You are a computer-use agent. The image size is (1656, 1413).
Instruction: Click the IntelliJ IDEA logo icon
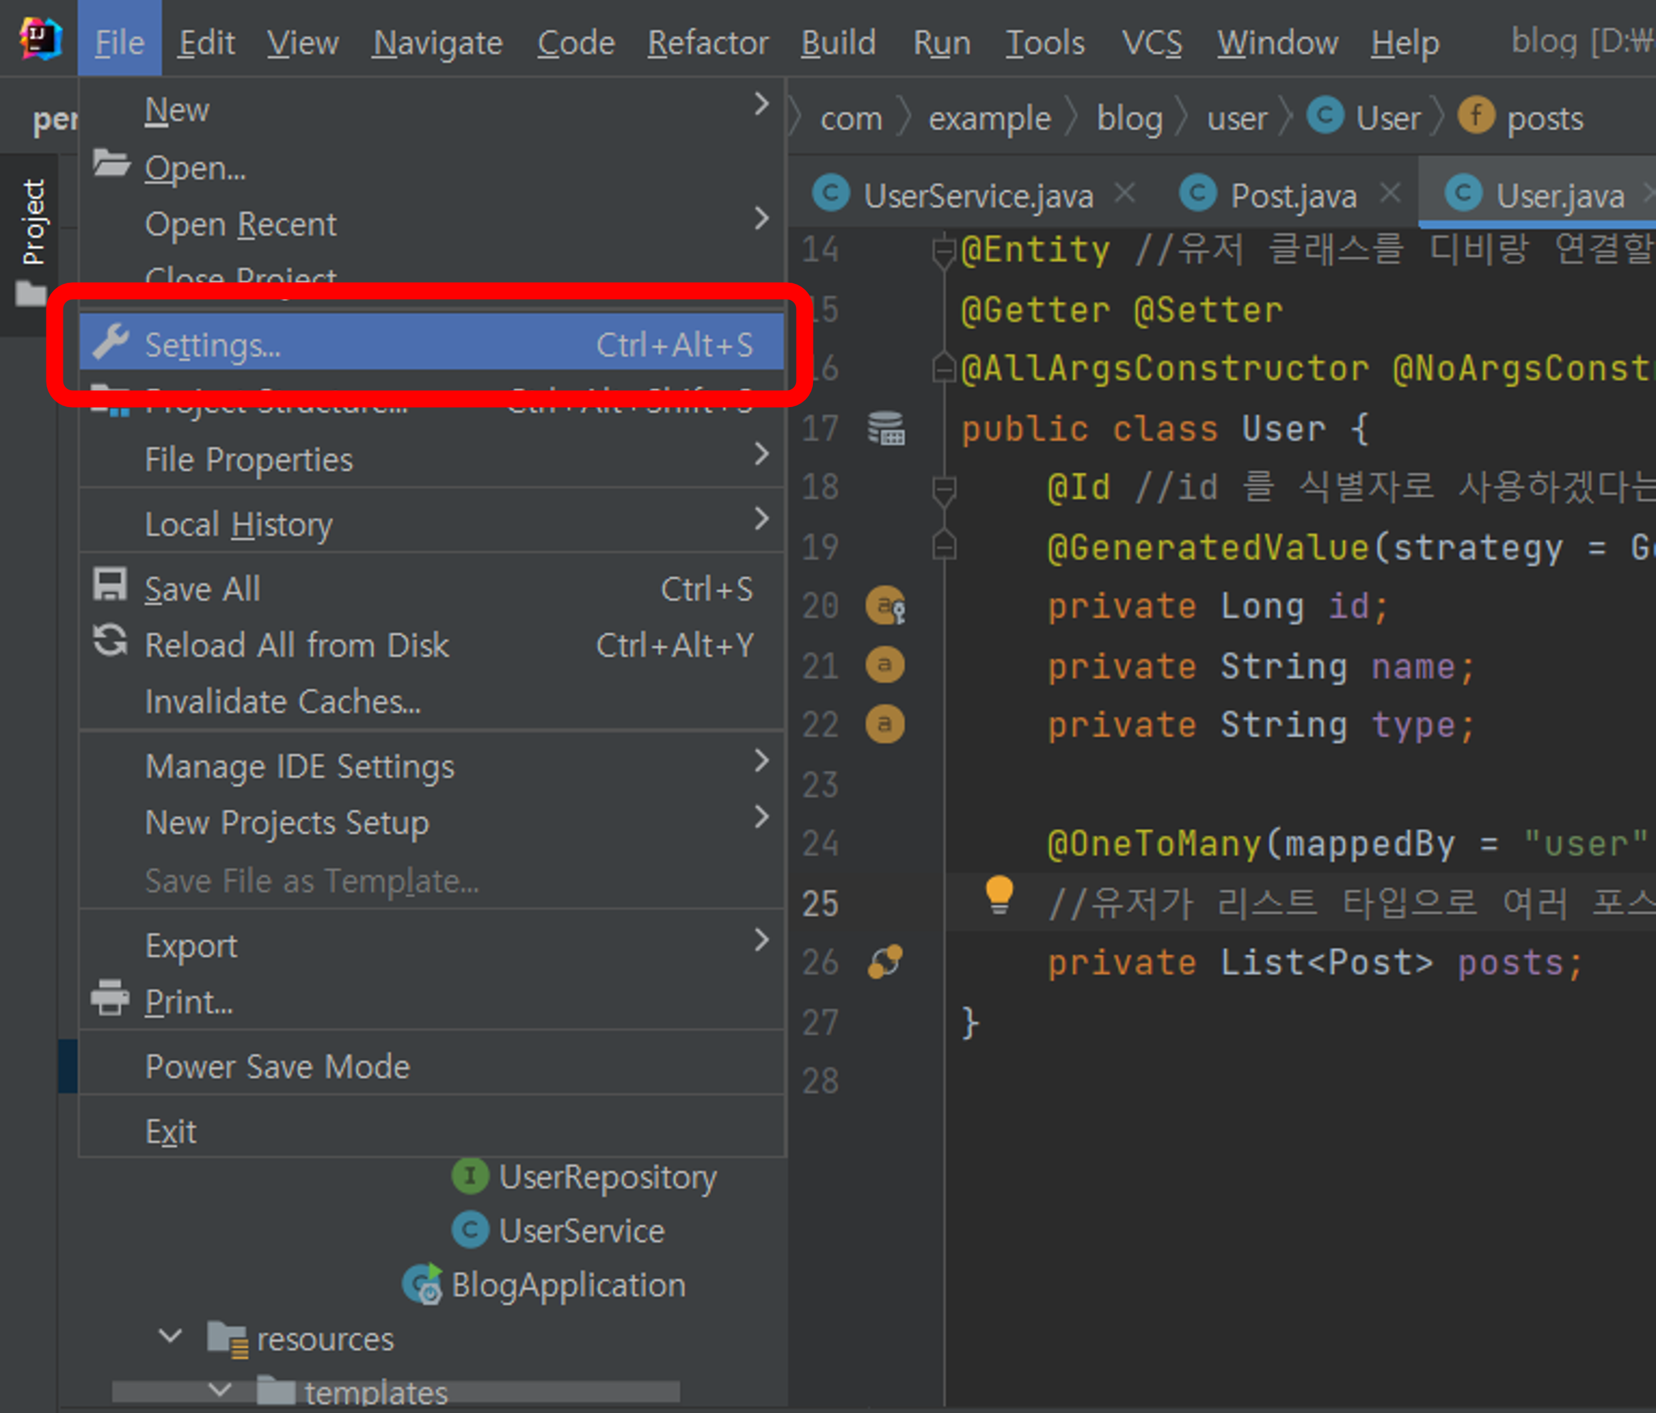tap(40, 39)
